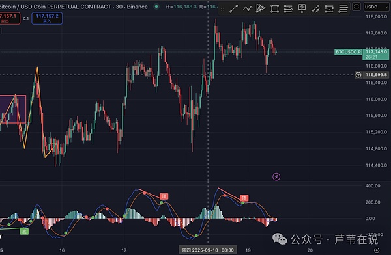
Task: Select the zigzag path drawing tool
Action: [x=248, y=8]
